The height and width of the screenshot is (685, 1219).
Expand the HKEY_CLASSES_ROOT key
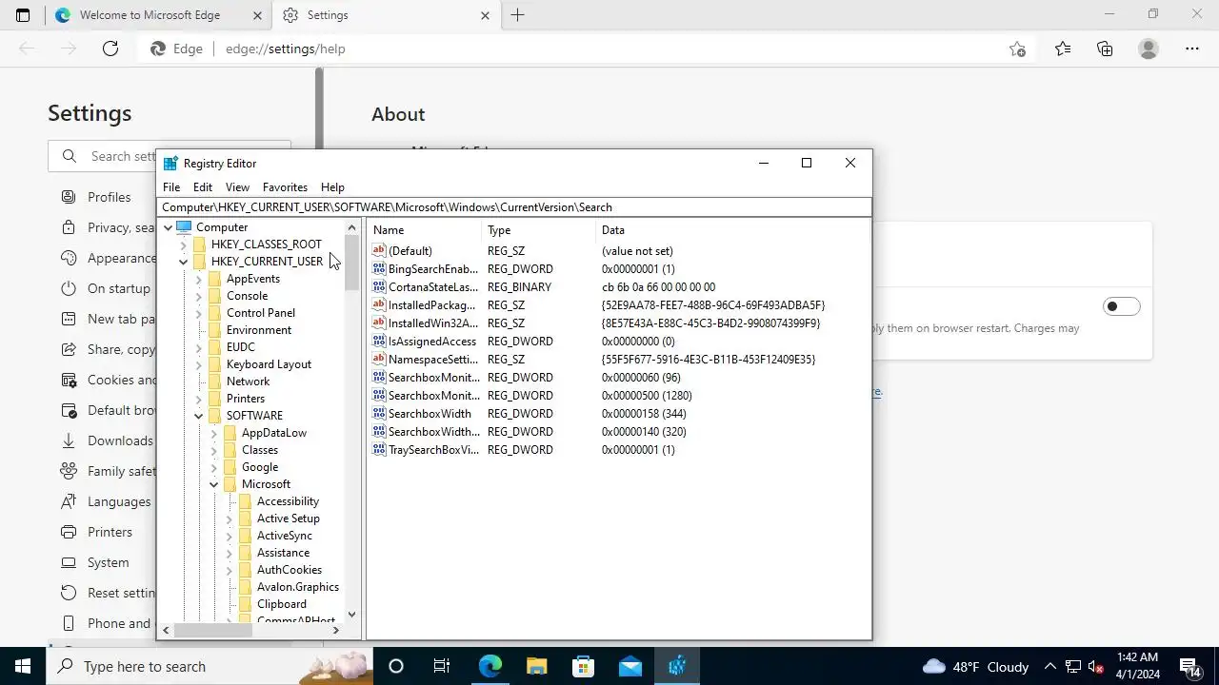point(184,245)
